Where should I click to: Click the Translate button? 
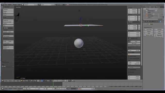9,9
